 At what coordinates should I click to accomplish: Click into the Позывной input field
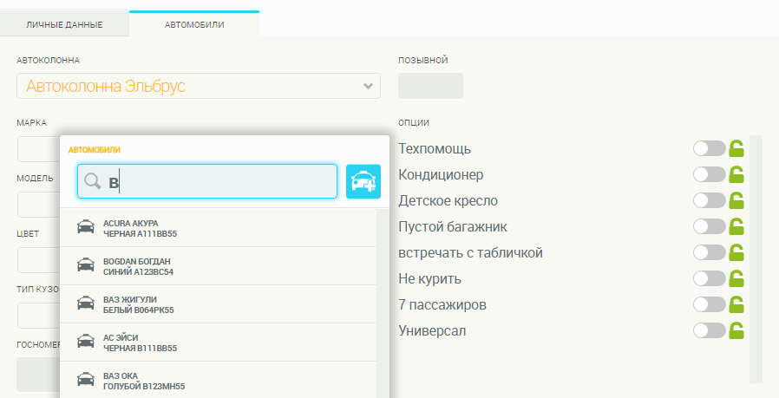tap(430, 86)
